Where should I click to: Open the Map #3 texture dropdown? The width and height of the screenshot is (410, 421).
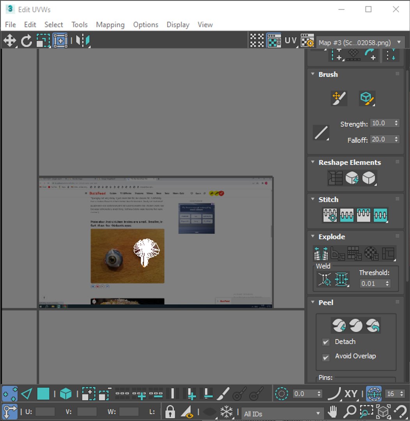pyautogui.click(x=360, y=43)
